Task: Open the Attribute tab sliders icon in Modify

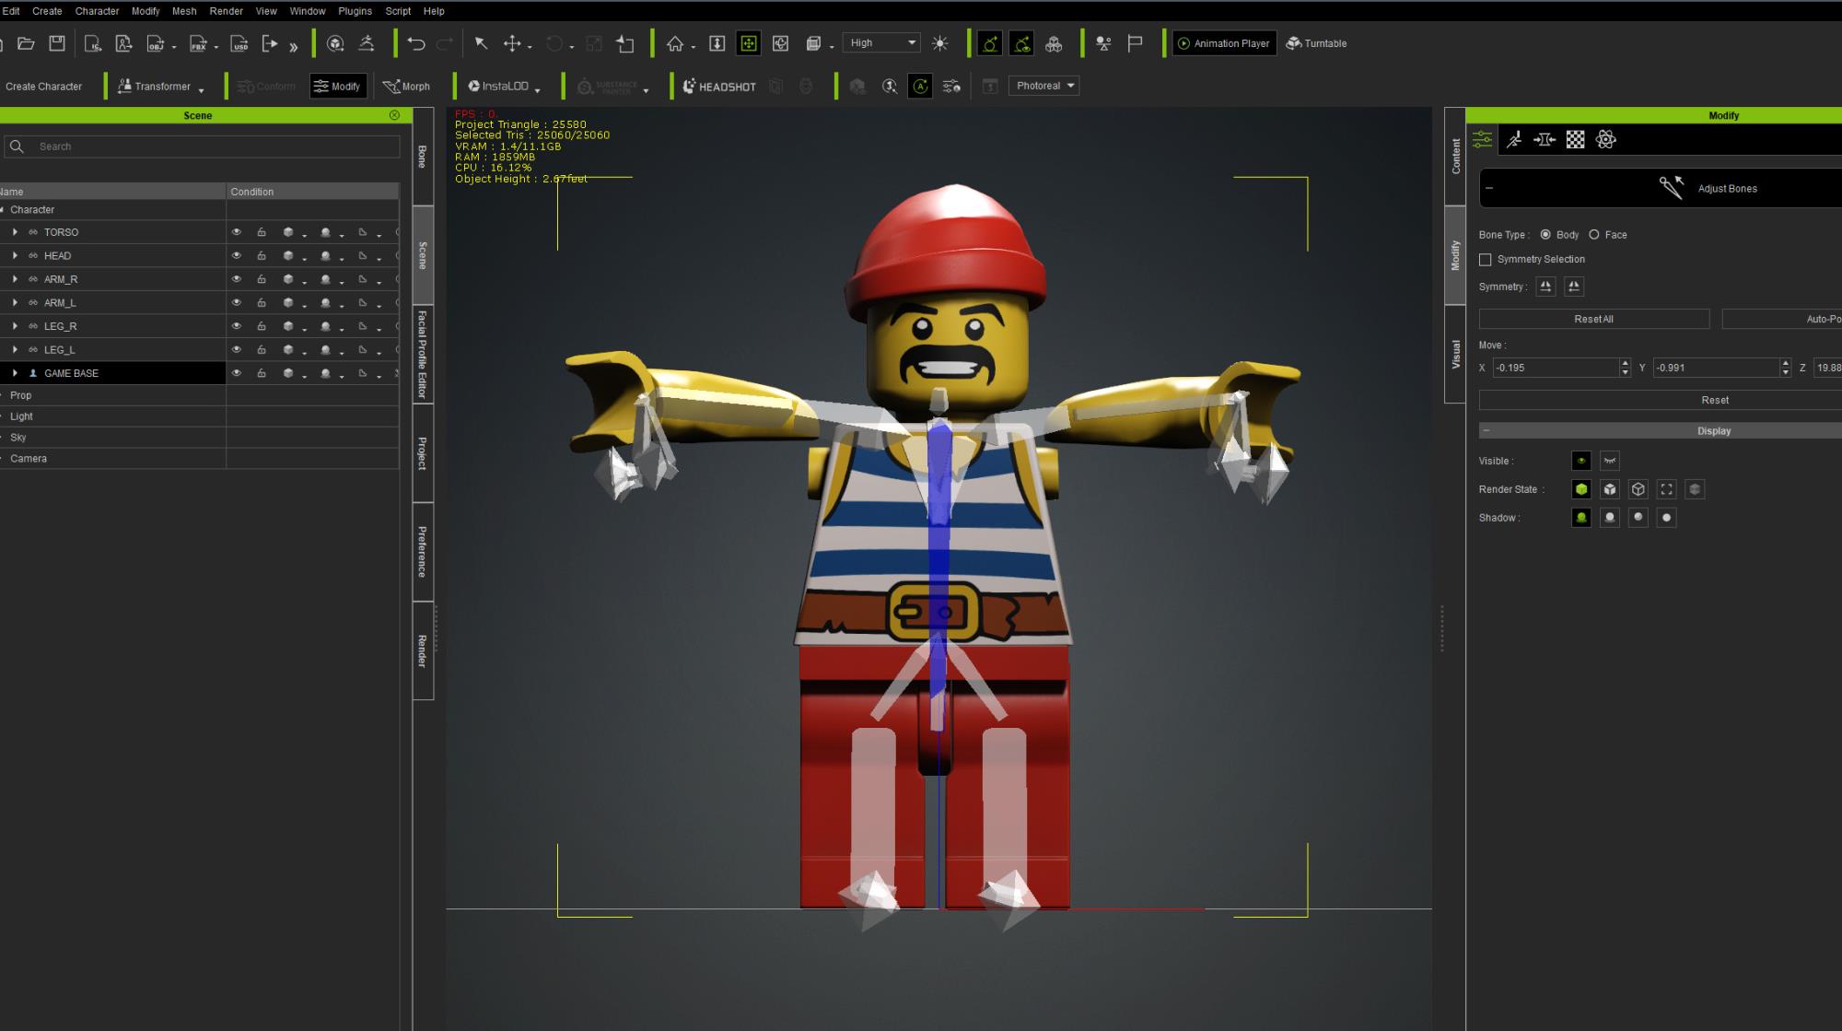Action: [1482, 139]
